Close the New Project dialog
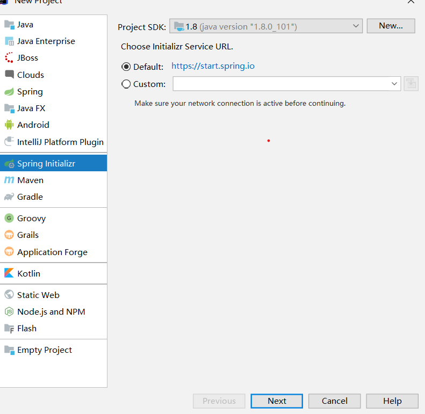425x414 pixels. tap(411, 2)
